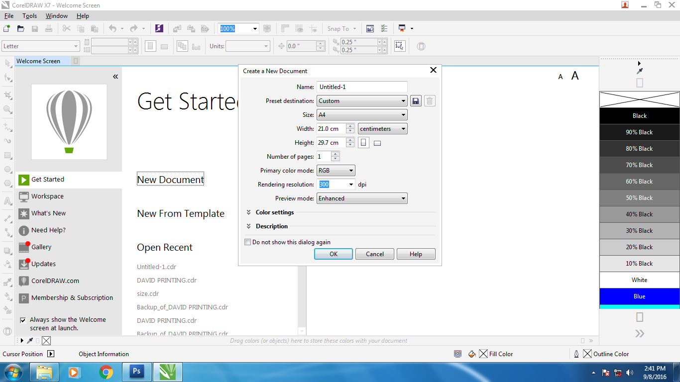
Task: Click the Updates download icon
Action: coord(24,264)
